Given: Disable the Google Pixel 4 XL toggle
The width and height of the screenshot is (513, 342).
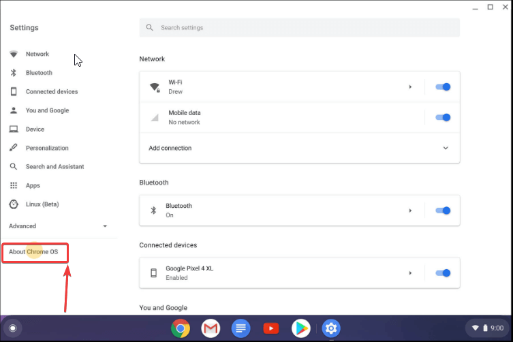Looking at the screenshot, I should pyautogui.click(x=443, y=273).
